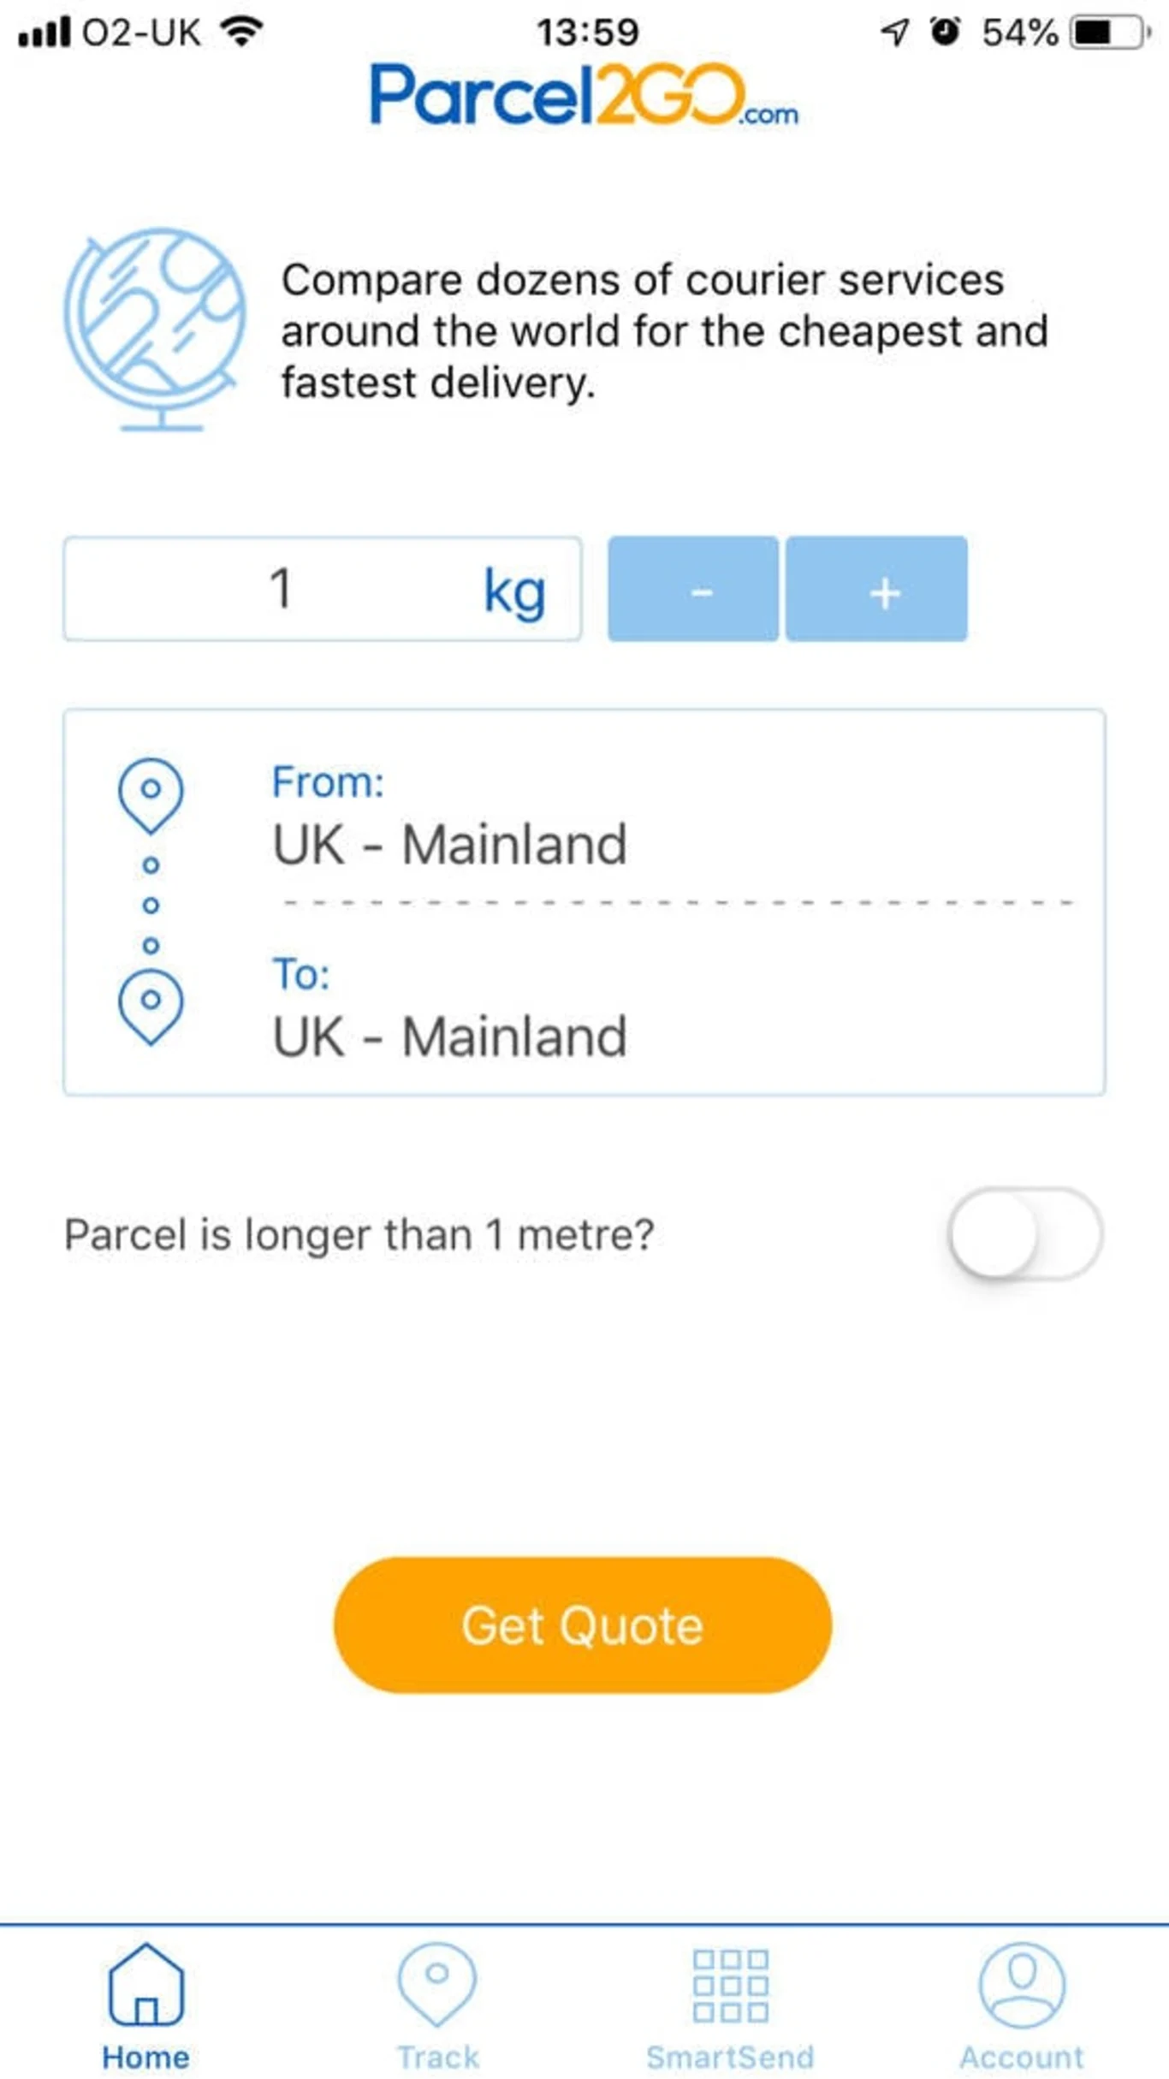Switch the kg weight unit
The height and width of the screenshot is (2079, 1169).
(x=514, y=591)
